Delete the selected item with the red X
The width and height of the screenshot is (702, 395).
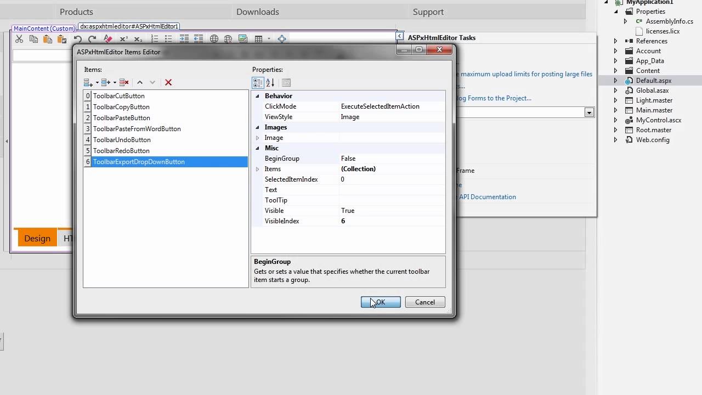168,82
